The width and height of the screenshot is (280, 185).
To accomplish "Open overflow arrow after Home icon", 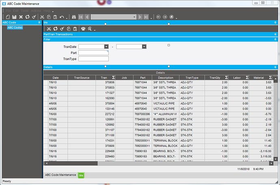I will pyautogui.click(x=177, y=18).
